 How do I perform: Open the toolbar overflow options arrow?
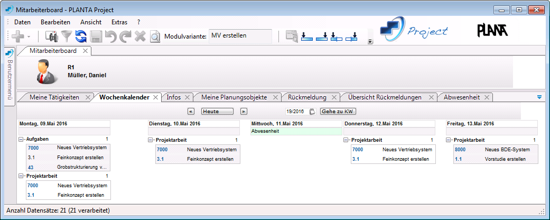[x=370, y=41]
